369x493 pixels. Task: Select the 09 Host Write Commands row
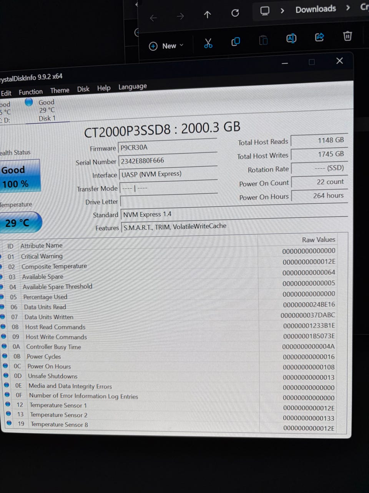tap(169, 336)
